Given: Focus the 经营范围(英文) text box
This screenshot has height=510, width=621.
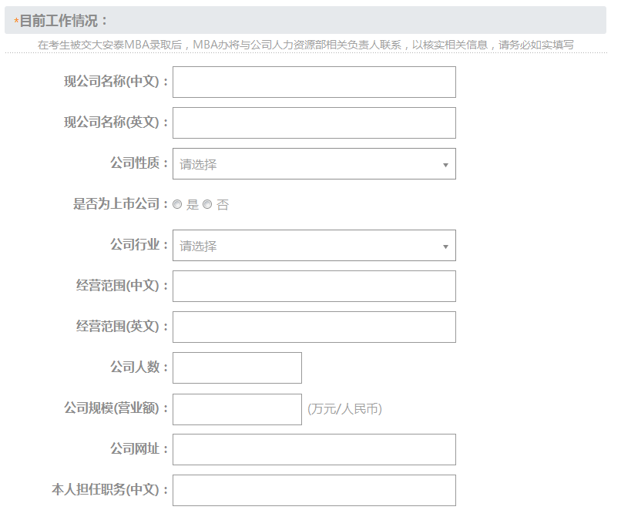Looking at the screenshot, I should (x=314, y=327).
